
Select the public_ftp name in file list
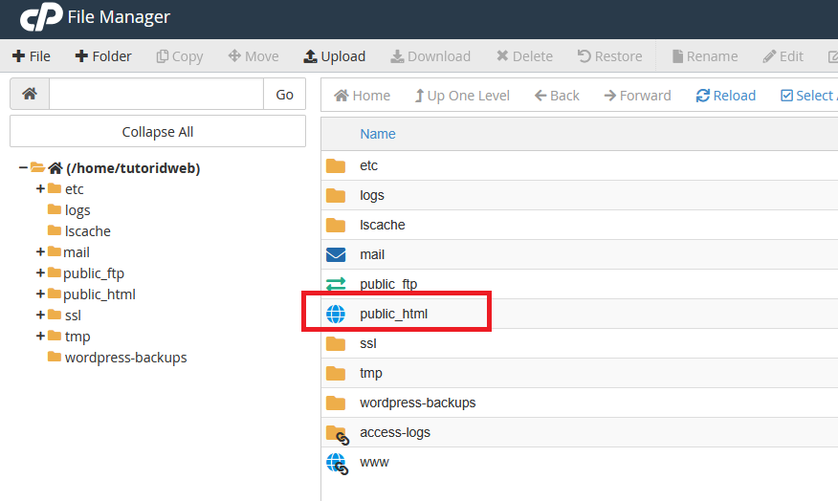pyautogui.click(x=388, y=284)
